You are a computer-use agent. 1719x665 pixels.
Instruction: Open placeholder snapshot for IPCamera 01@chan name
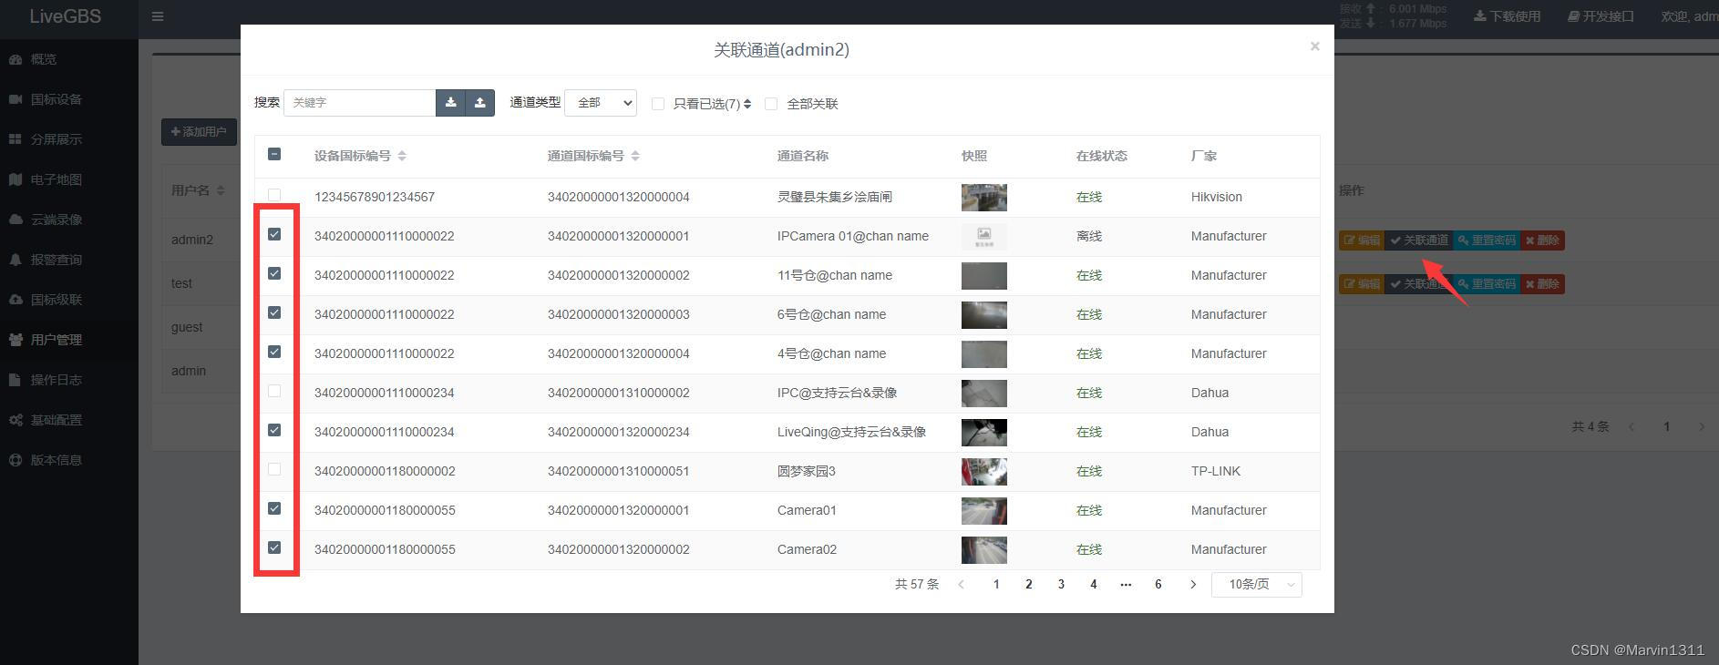pos(984,237)
